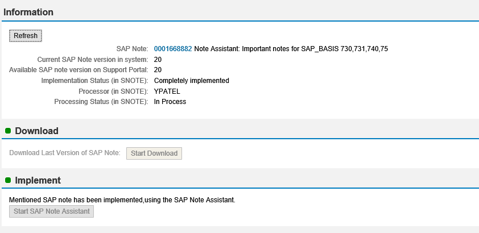Select the 'In Process' processing status

(x=170, y=102)
